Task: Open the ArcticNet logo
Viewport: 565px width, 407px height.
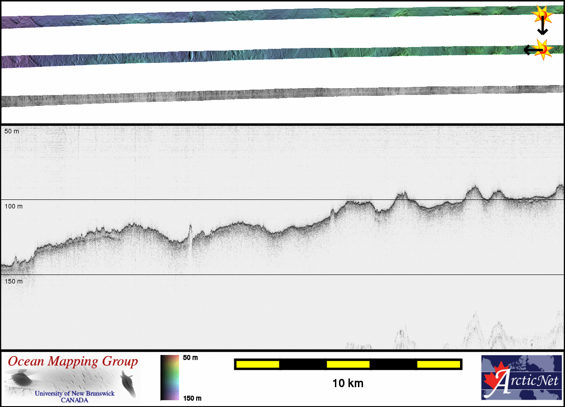Action: [521, 378]
